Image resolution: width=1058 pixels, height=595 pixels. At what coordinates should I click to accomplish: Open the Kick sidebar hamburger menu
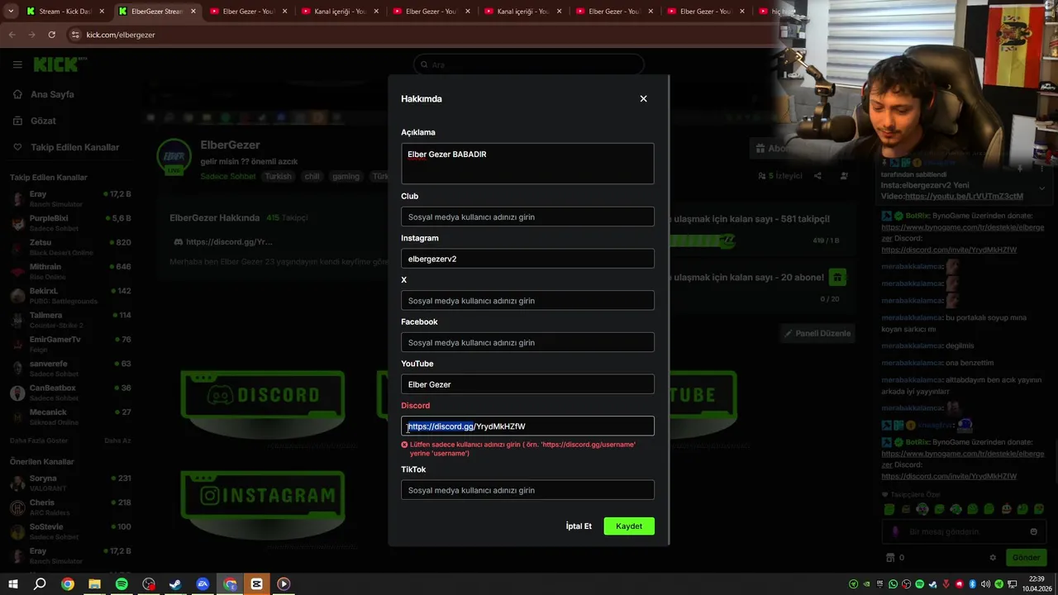pos(17,64)
